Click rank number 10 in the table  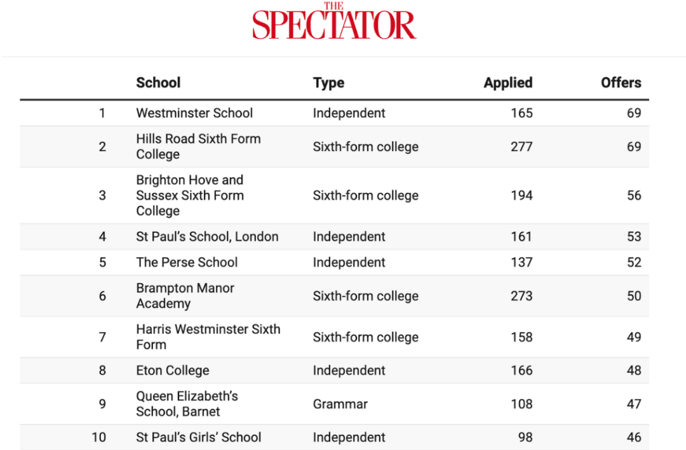99,437
